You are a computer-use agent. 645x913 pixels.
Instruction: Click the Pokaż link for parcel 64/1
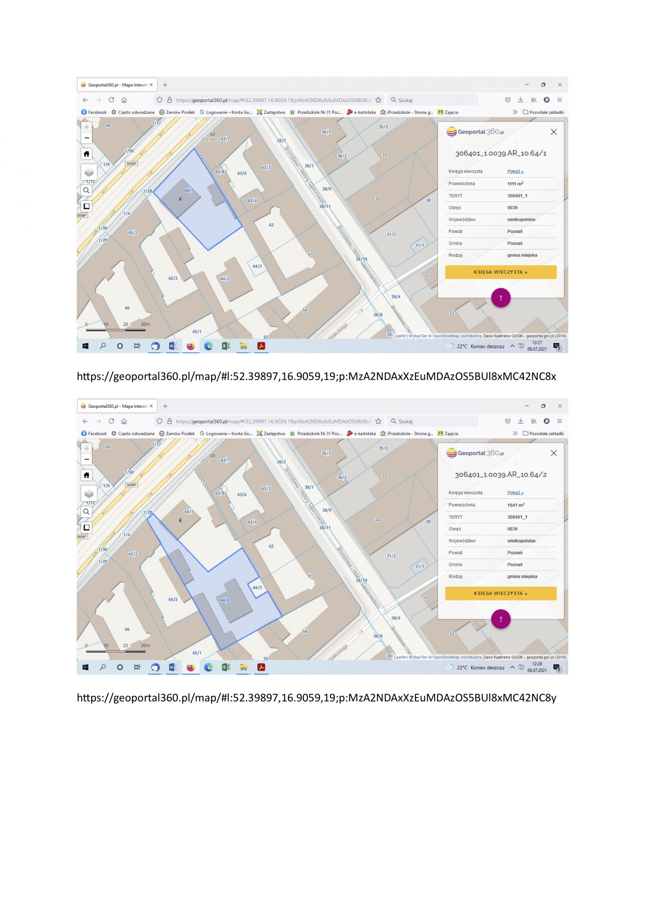click(x=515, y=172)
